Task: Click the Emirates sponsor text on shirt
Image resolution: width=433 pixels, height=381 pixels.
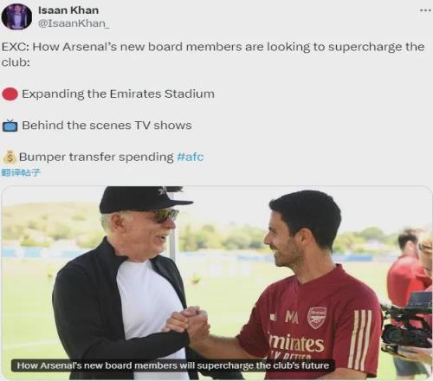Action: pos(296,343)
